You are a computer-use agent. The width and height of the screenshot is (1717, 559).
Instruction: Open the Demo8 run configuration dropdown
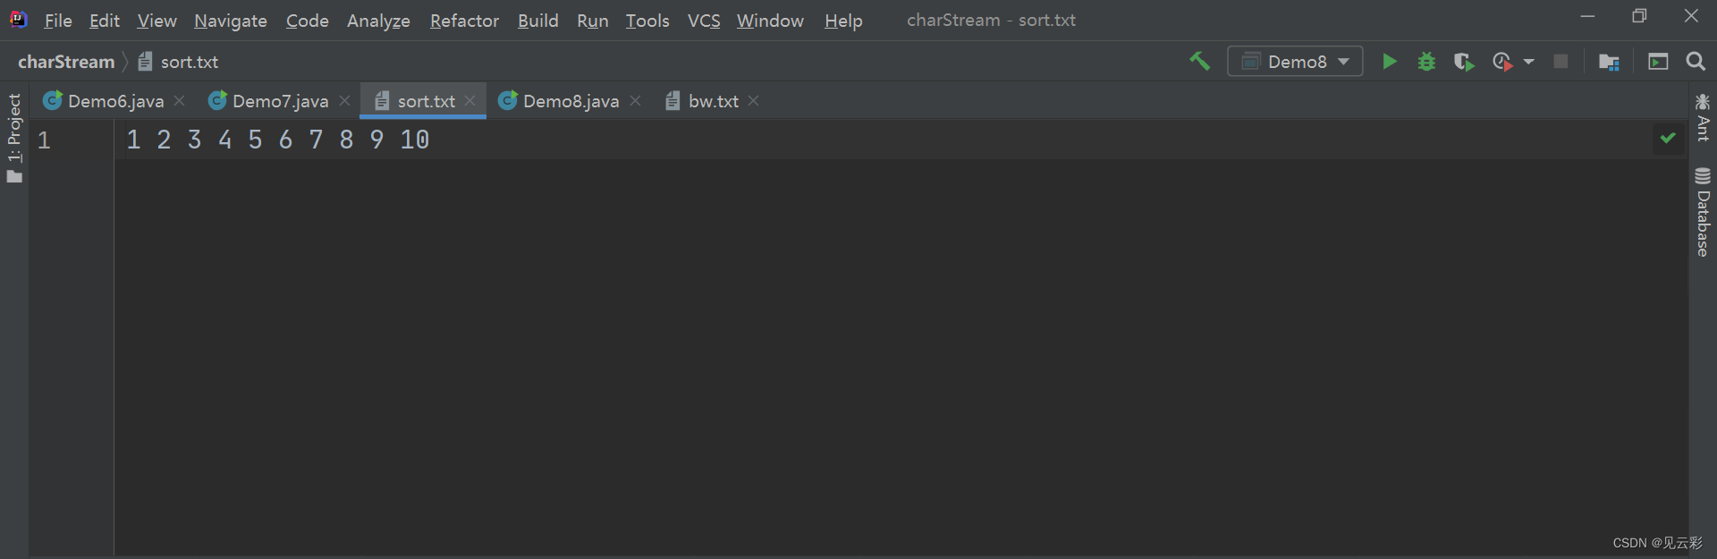click(x=1295, y=62)
